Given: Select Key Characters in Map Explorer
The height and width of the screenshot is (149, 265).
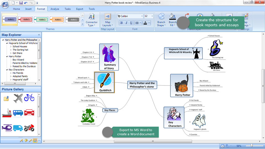Looking at the screenshot, I should tap(16, 70).
